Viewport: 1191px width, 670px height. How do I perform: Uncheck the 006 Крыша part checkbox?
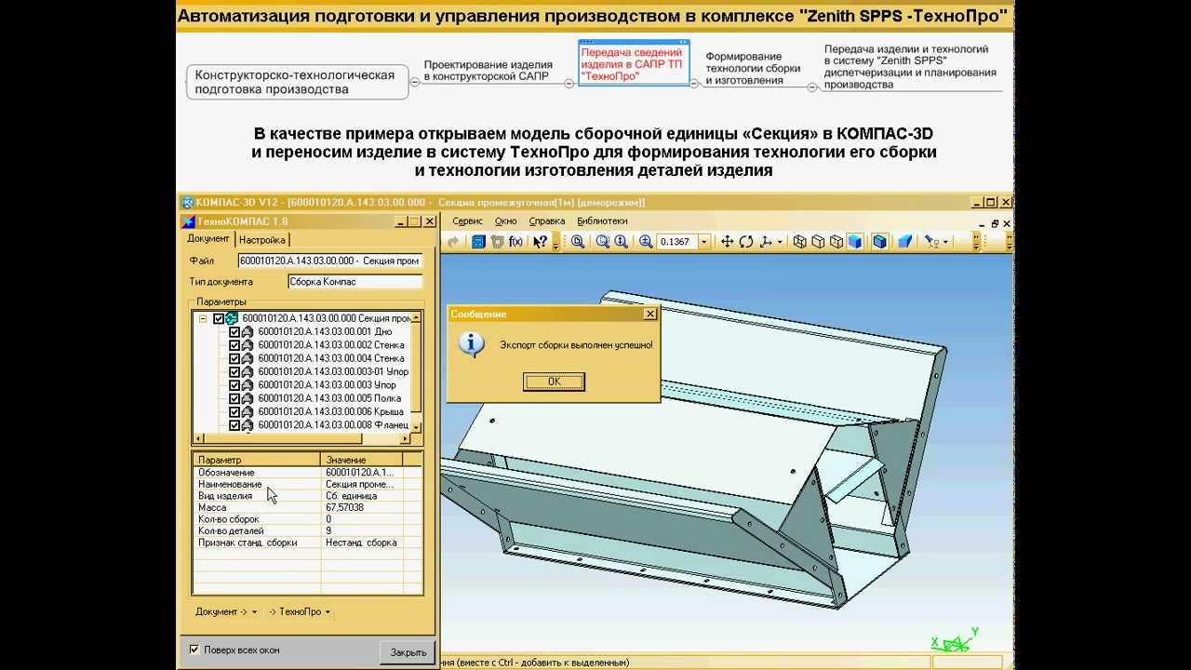pos(234,411)
